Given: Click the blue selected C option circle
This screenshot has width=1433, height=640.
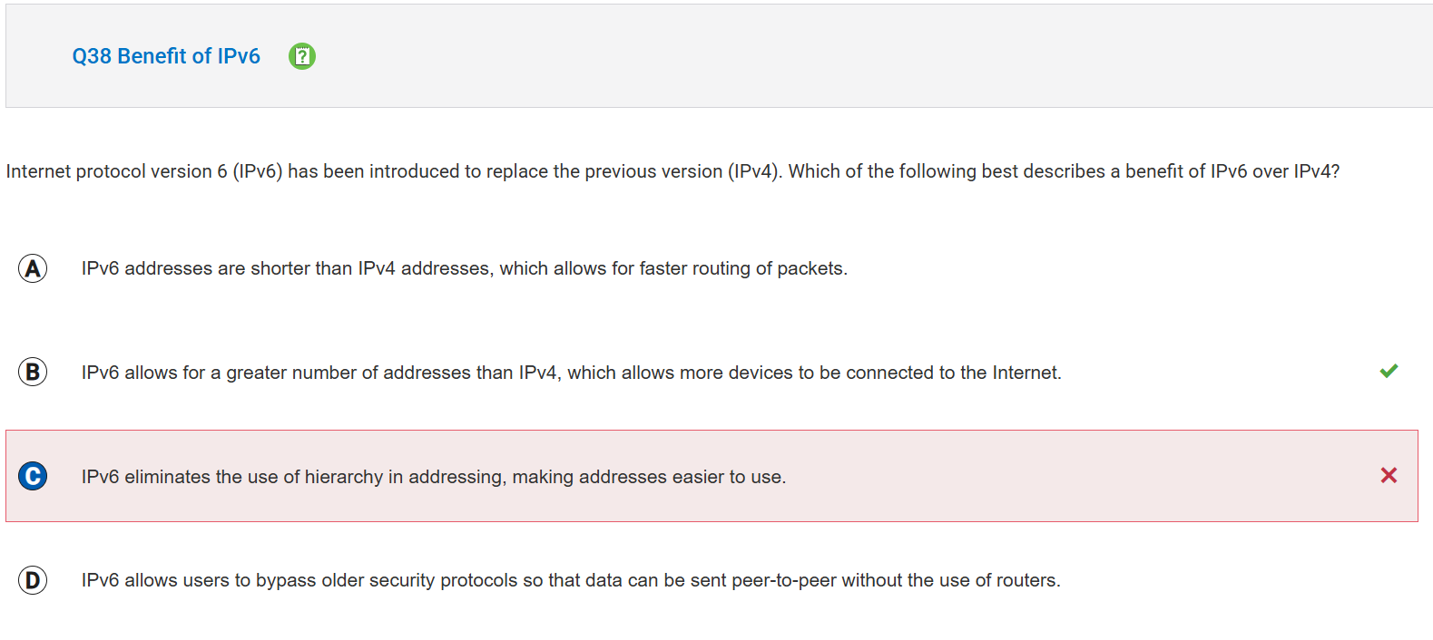Looking at the screenshot, I should point(33,476).
